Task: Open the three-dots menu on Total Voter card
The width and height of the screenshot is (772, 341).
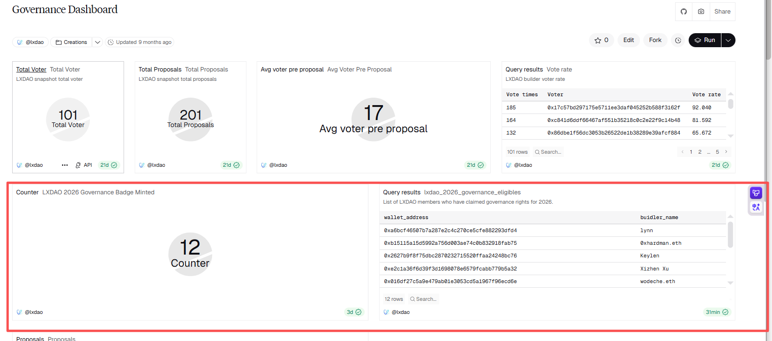Action: [x=65, y=165]
